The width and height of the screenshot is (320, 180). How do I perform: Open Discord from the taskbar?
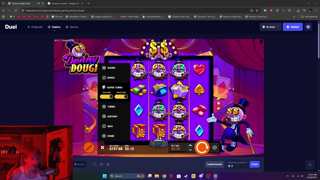tap(201, 176)
